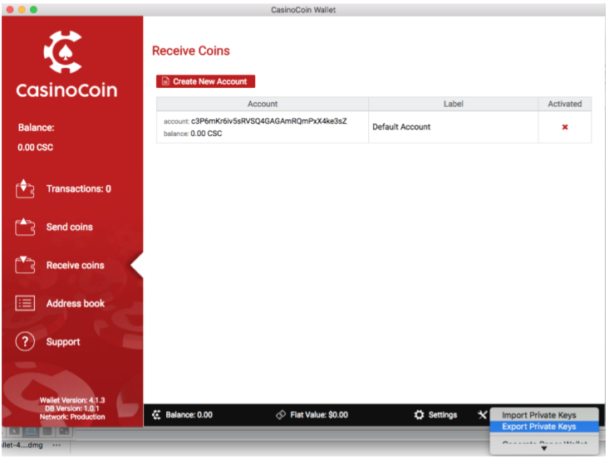The width and height of the screenshot is (609, 459).
Task: Click the .dmg download item below the wallet
Action: point(22,445)
